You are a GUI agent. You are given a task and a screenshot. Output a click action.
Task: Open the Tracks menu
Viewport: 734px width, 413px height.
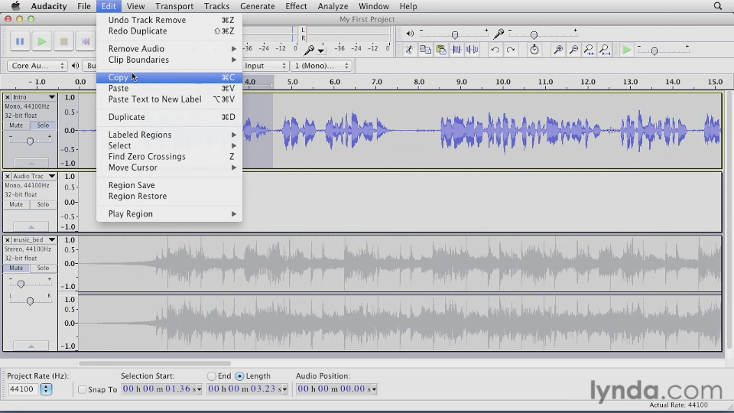(x=216, y=6)
